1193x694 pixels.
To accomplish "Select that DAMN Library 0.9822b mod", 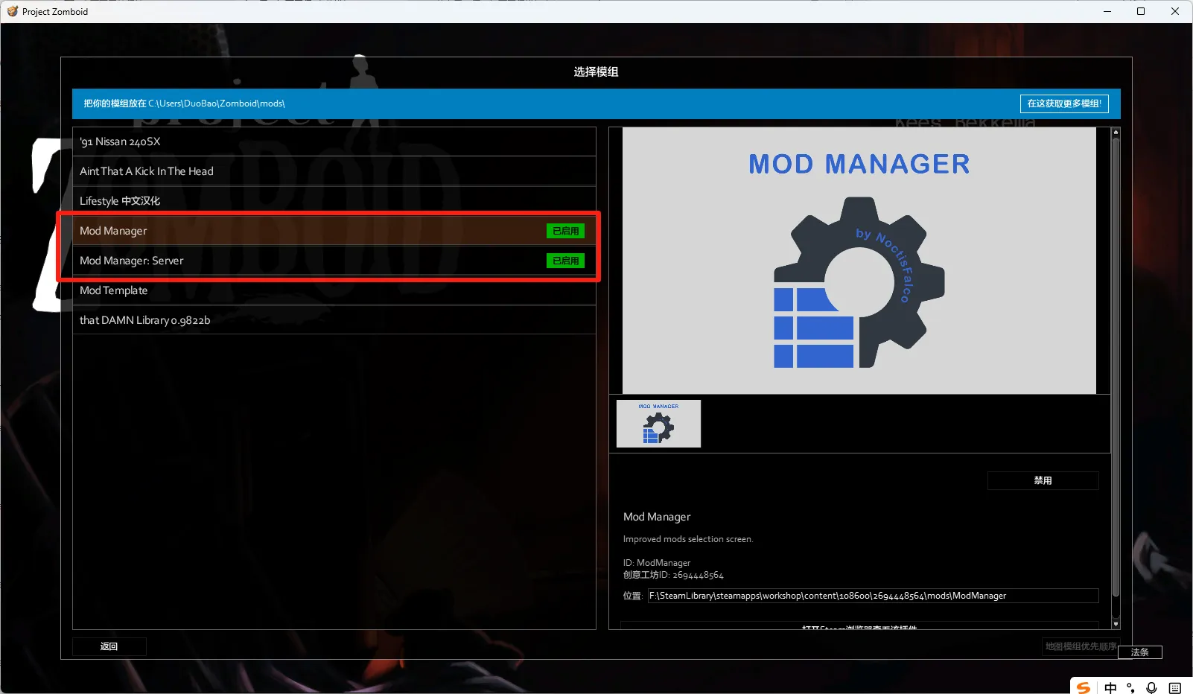I will click(x=334, y=320).
